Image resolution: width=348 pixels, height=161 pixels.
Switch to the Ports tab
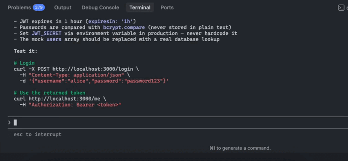point(167,8)
